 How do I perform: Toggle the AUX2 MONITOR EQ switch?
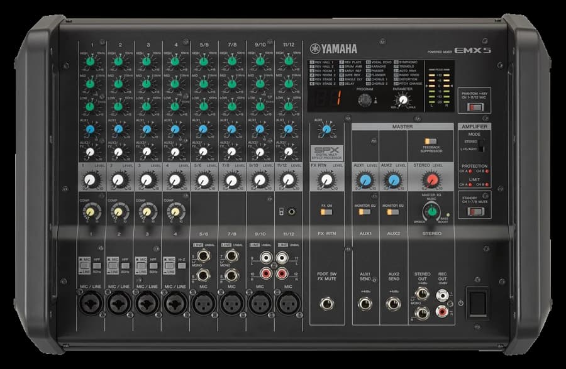pos(392,212)
